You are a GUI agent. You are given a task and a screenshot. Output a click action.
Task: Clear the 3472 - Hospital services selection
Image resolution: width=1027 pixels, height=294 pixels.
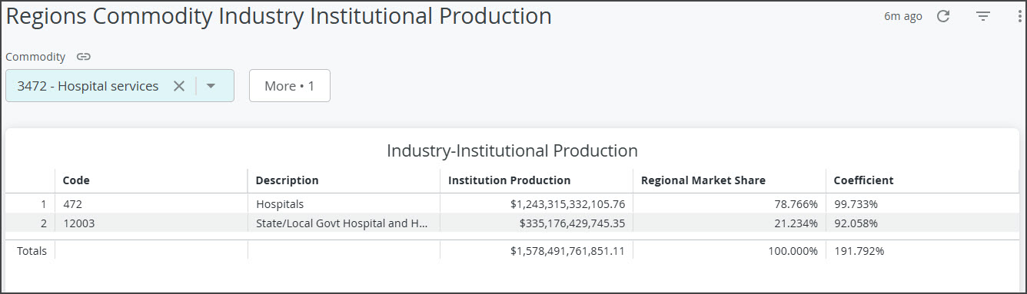[179, 86]
